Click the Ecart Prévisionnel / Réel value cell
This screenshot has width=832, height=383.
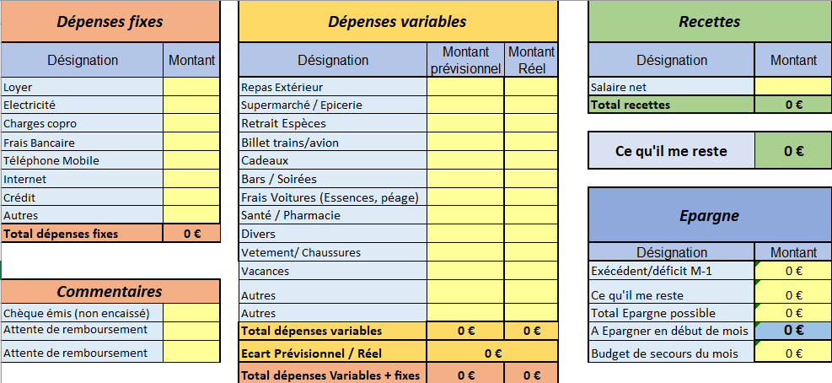click(x=492, y=352)
